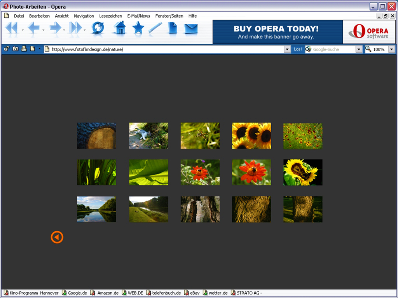Image resolution: width=398 pixels, height=298 pixels.
Task: Open the Forward history dropdown arrow
Action: pyautogui.click(x=64, y=30)
